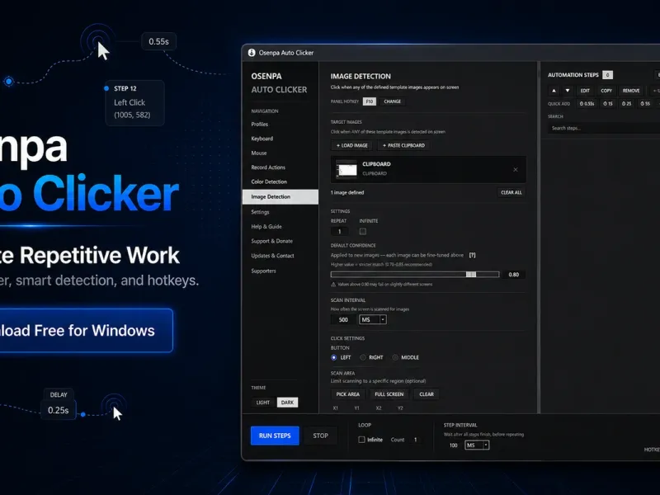Enable the Infinite loop checkbox in the bottom bar
This screenshot has width=660, height=495.
pyautogui.click(x=361, y=440)
